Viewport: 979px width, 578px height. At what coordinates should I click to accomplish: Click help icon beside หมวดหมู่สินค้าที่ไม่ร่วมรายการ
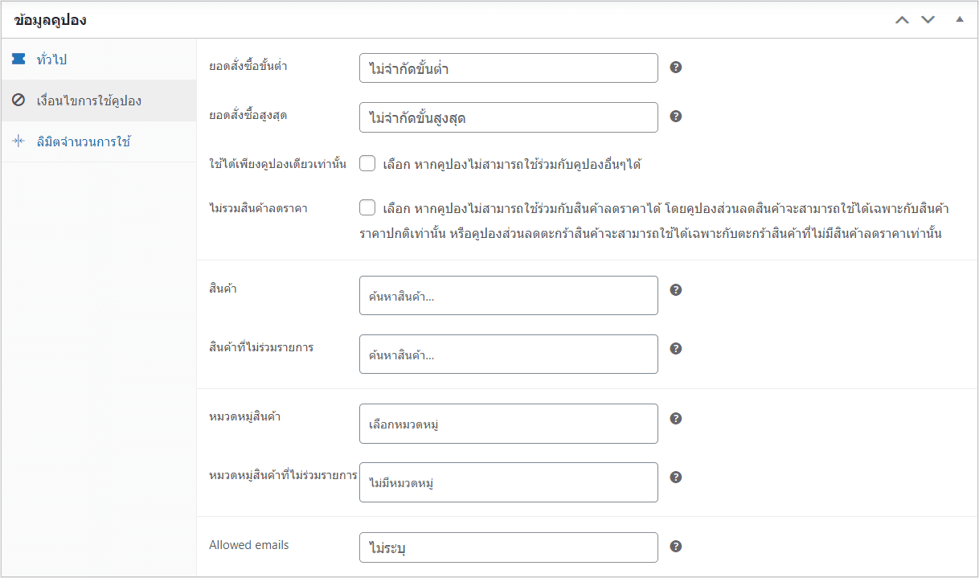point(676,477)
